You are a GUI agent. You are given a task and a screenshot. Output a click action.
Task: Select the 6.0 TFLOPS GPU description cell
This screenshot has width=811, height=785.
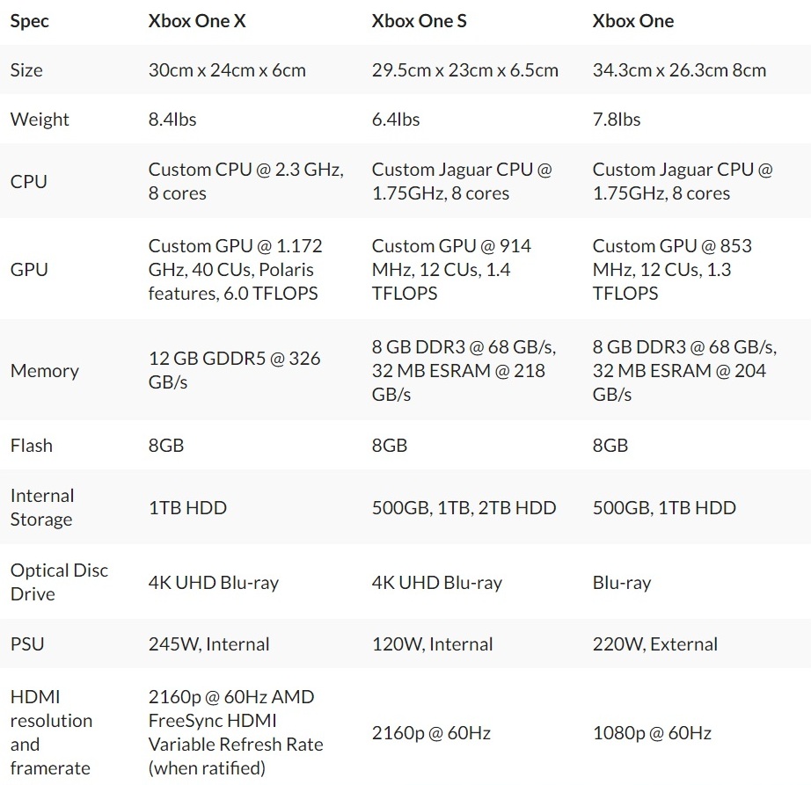coord(235,269)
